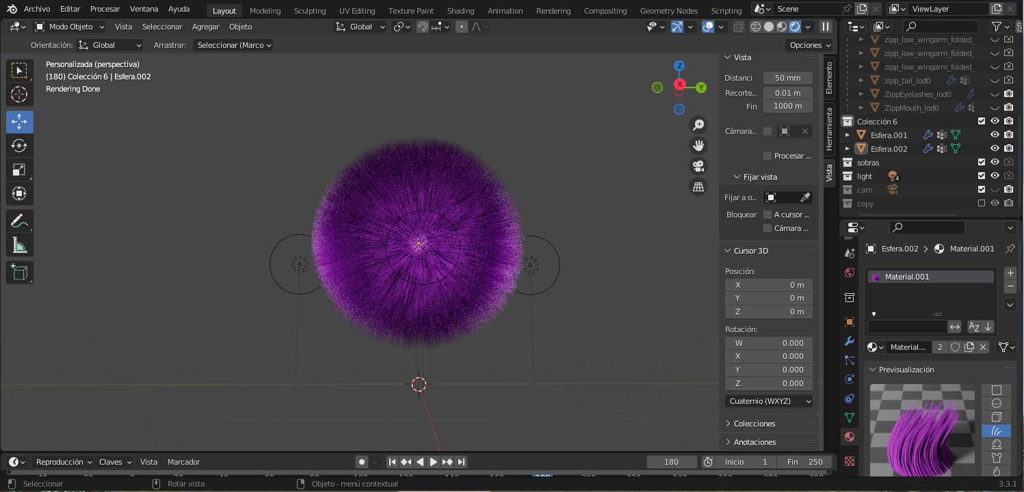The image size is (1024, 492).
Task: Enable the copy collection checkbox
Action: tap(982, 204)
